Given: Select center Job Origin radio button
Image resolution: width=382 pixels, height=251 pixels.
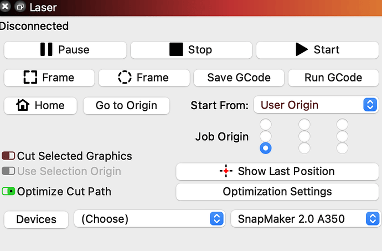Looking at the screenshot, I should (304, 136).
